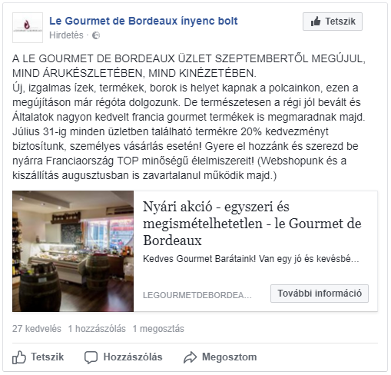Screen dimensions: 391x375
Task: Click the Hozzászólás text label
Action: [133, 357]
